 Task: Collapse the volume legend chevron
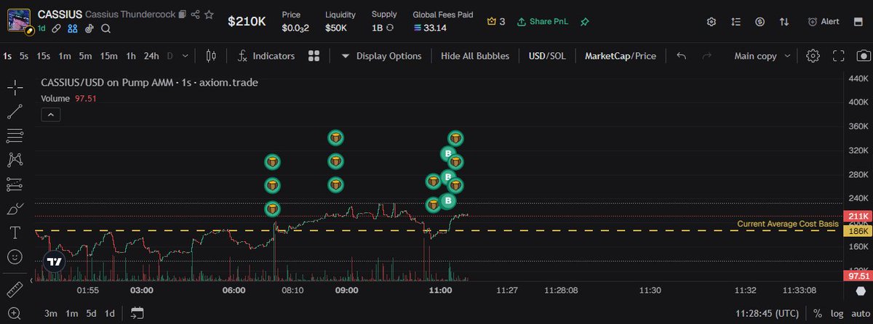pyautogui.click(x=50, y=114)
